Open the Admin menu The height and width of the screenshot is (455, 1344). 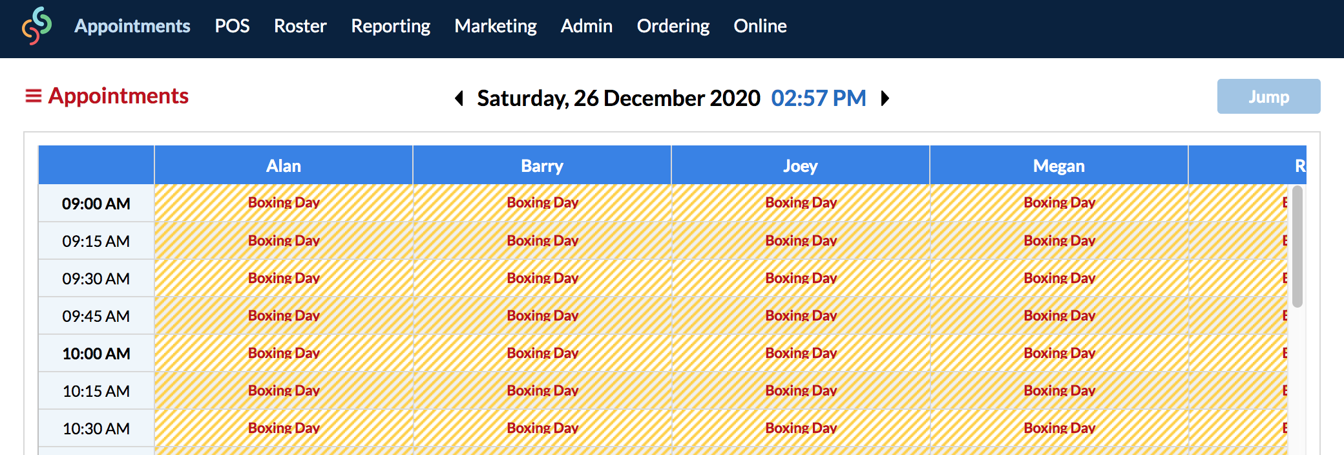(587, 26)
